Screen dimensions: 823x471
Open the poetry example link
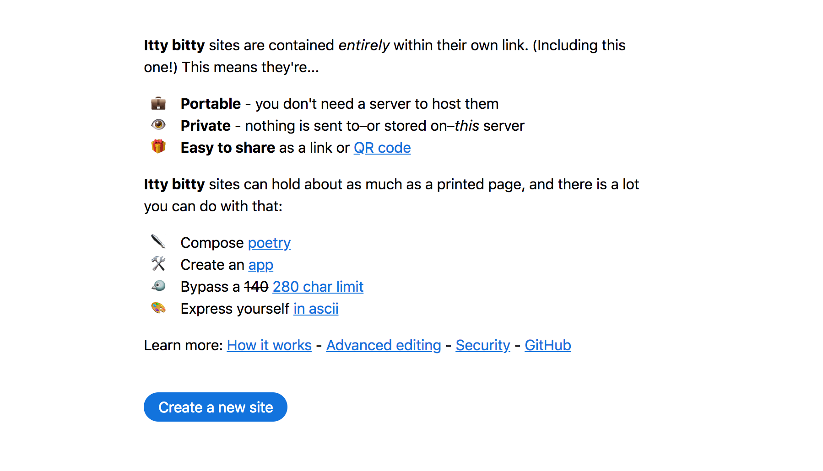[x=269, y=243]
